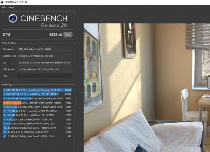Click the rendered room preview image
Screen dimensions: 210x152
click(x=147, y=88)
